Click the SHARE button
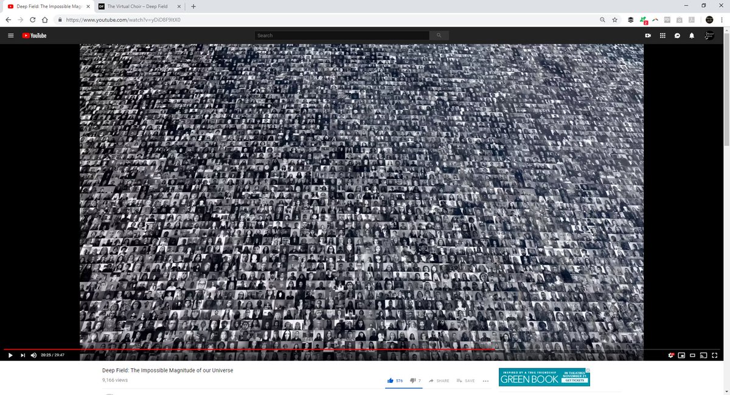The width and height of the screenshot is (730, 395). [x=439, y=380]
